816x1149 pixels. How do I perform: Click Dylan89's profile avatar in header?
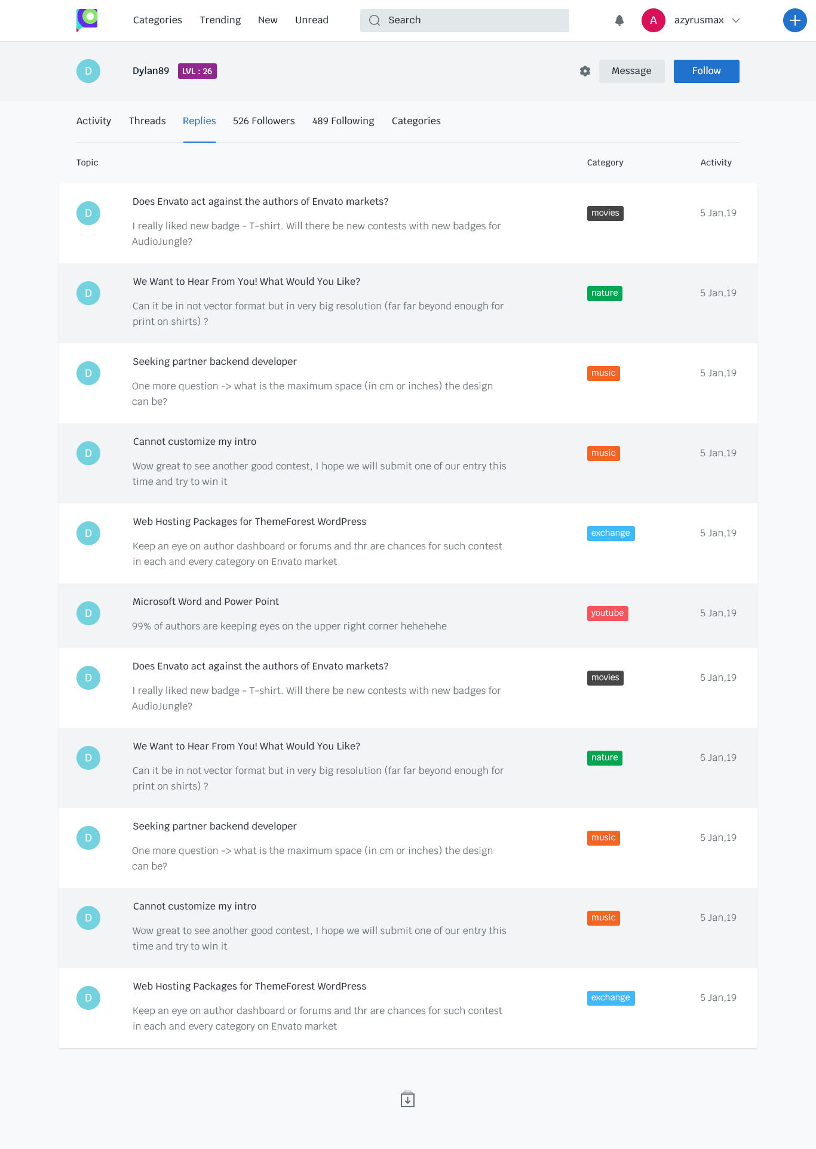click(x=88, y=71)
